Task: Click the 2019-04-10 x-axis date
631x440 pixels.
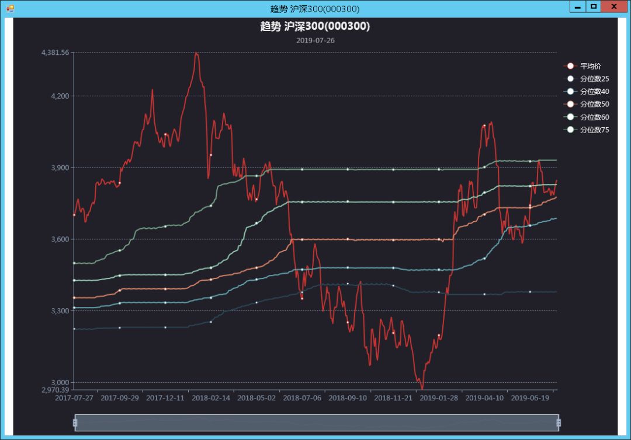Action: (x=484, y=398)
